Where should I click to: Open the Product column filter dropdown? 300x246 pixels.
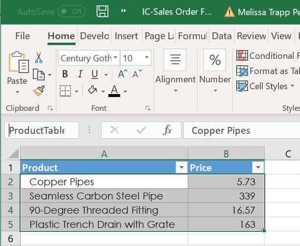tap(181, 168)
